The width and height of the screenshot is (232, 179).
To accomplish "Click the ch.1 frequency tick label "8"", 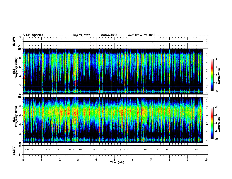I will click(x=21, y=58).
